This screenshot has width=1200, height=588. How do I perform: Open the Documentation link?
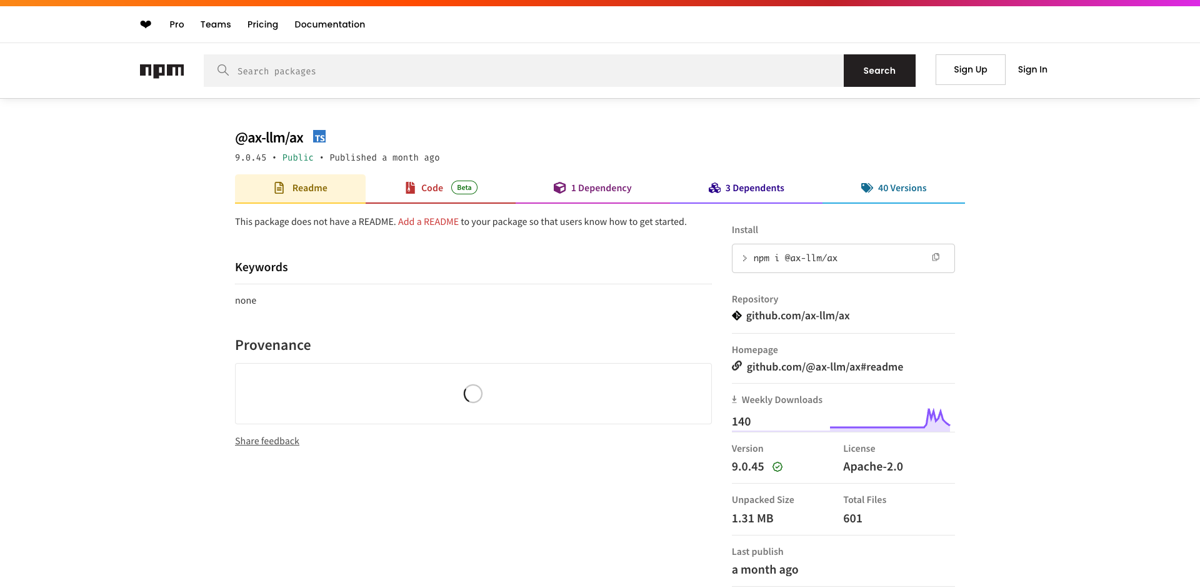point(330,24)
